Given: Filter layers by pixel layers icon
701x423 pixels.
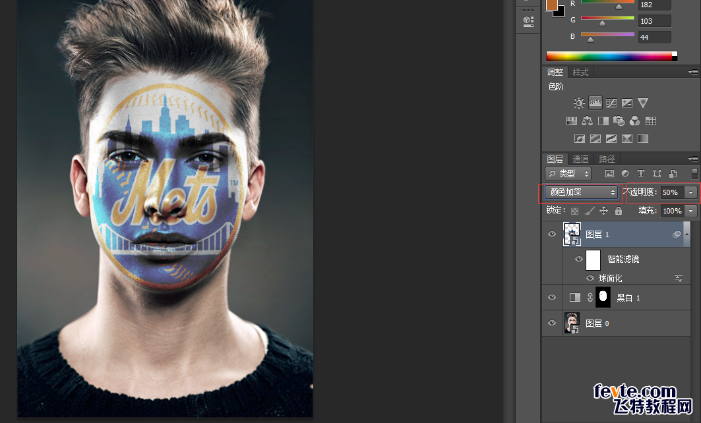Looking at the screenshot, I should [x=609, y=174].
